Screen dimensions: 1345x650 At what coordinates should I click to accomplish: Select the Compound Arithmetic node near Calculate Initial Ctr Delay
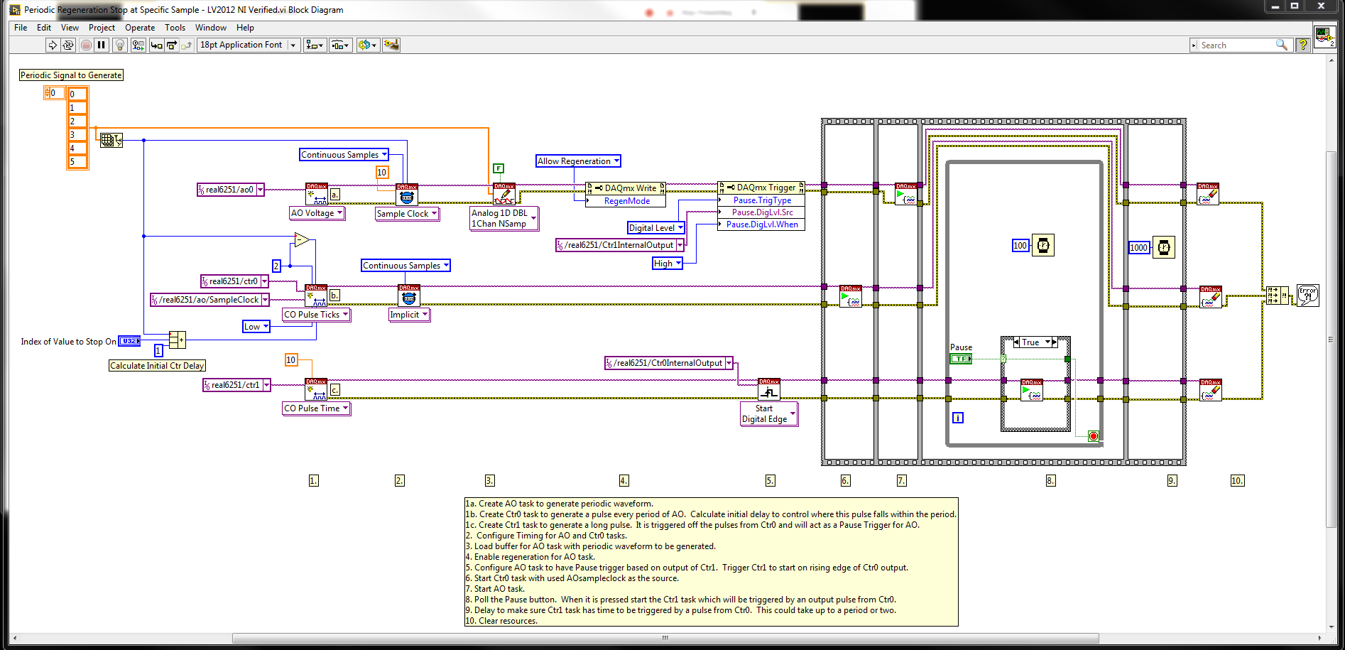[178, 340]
